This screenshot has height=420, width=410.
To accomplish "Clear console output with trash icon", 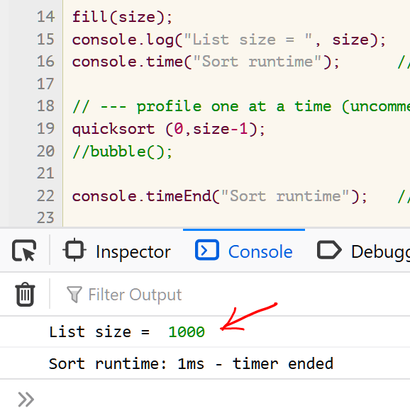I will coord(26,294).
